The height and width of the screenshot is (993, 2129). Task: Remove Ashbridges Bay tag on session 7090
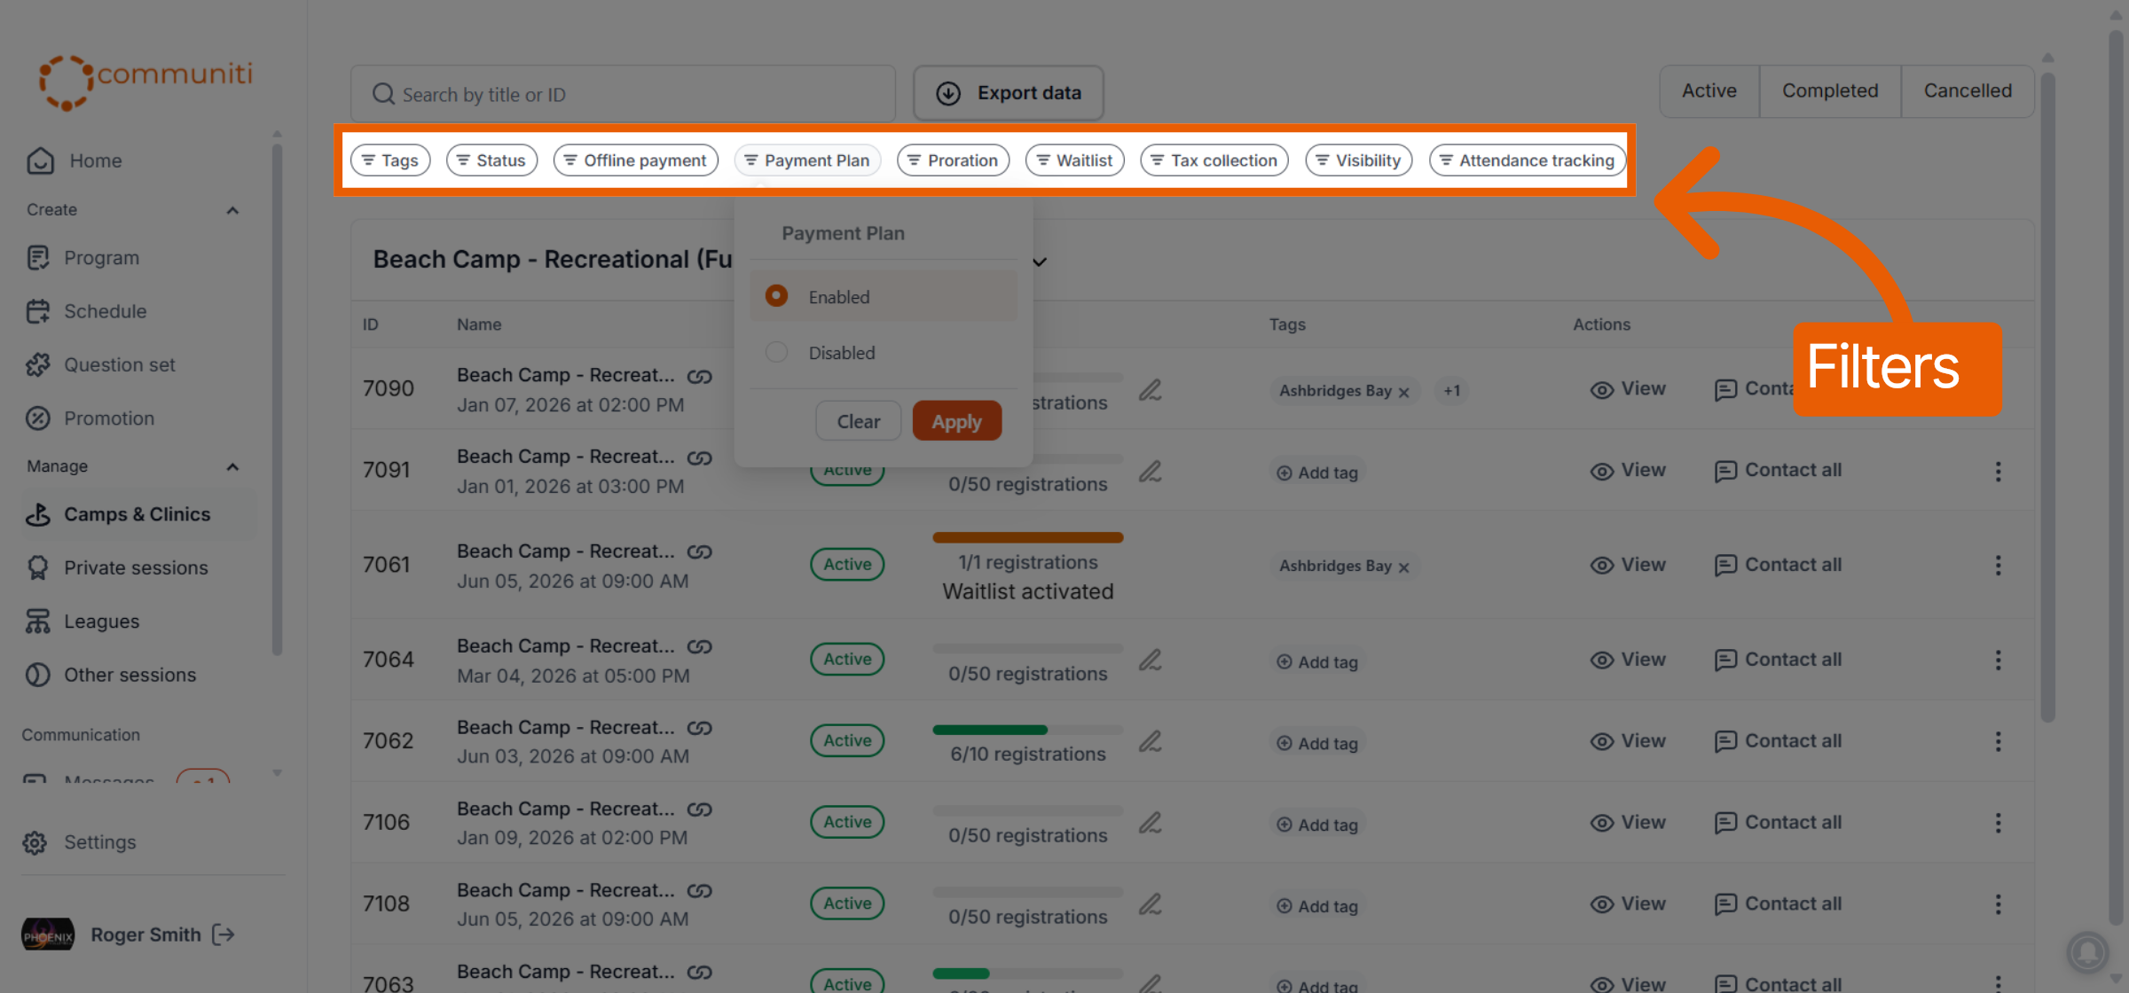(x=1403, y=392)
